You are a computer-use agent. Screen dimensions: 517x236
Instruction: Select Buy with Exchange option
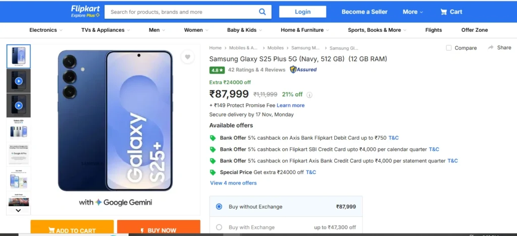219,227
